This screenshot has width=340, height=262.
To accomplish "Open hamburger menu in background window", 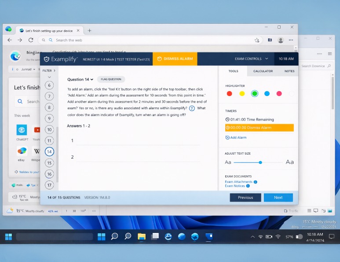I will pyautogui.click(x=330, y=54).
